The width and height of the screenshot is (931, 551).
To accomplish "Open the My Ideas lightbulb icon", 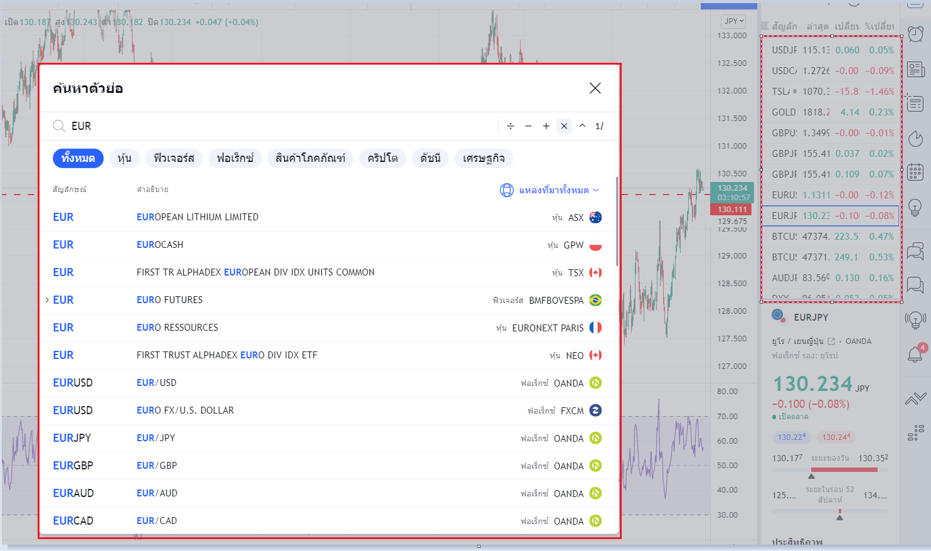I will click(x=915, y=207).
